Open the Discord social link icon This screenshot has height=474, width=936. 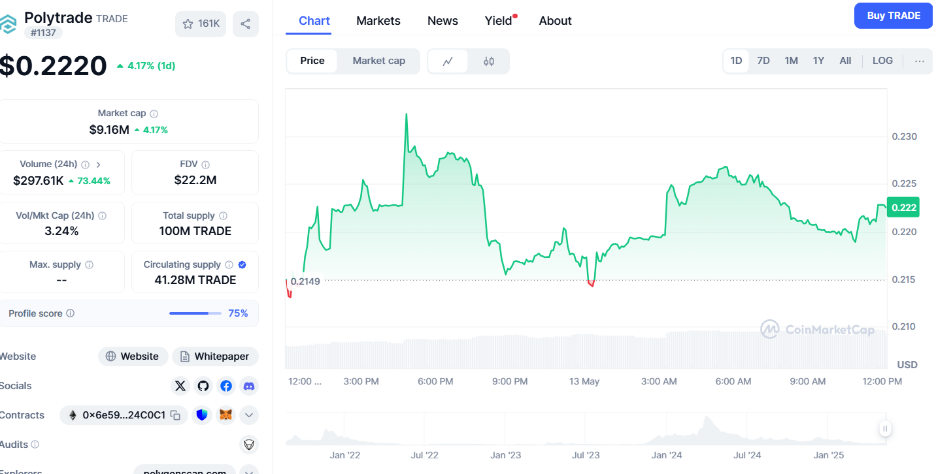tap(248, 386)
